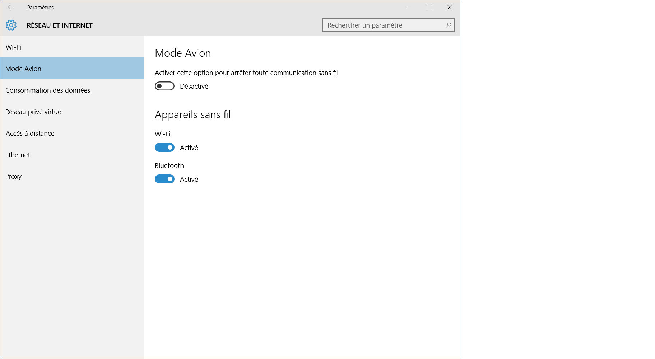Go to Réseau privé virtuel

click(72, 112)
